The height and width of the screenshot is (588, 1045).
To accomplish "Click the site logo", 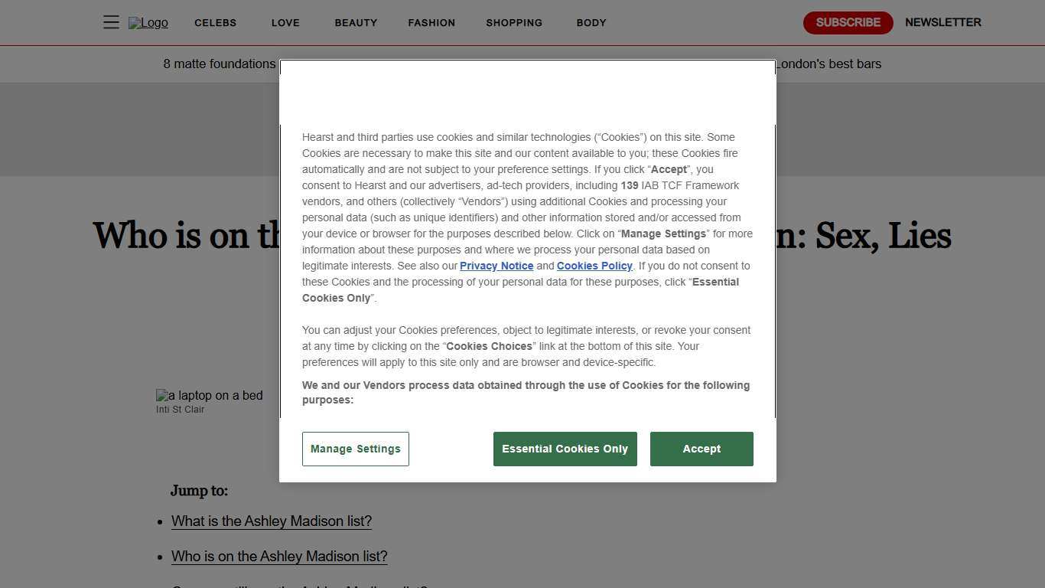I will pos(148,22).
